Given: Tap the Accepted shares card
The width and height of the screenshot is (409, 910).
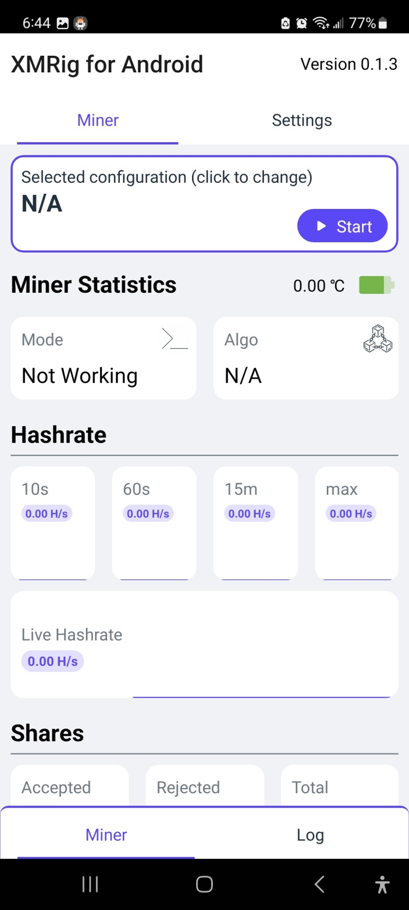Looking at the screenshot, I should point(69,787).
